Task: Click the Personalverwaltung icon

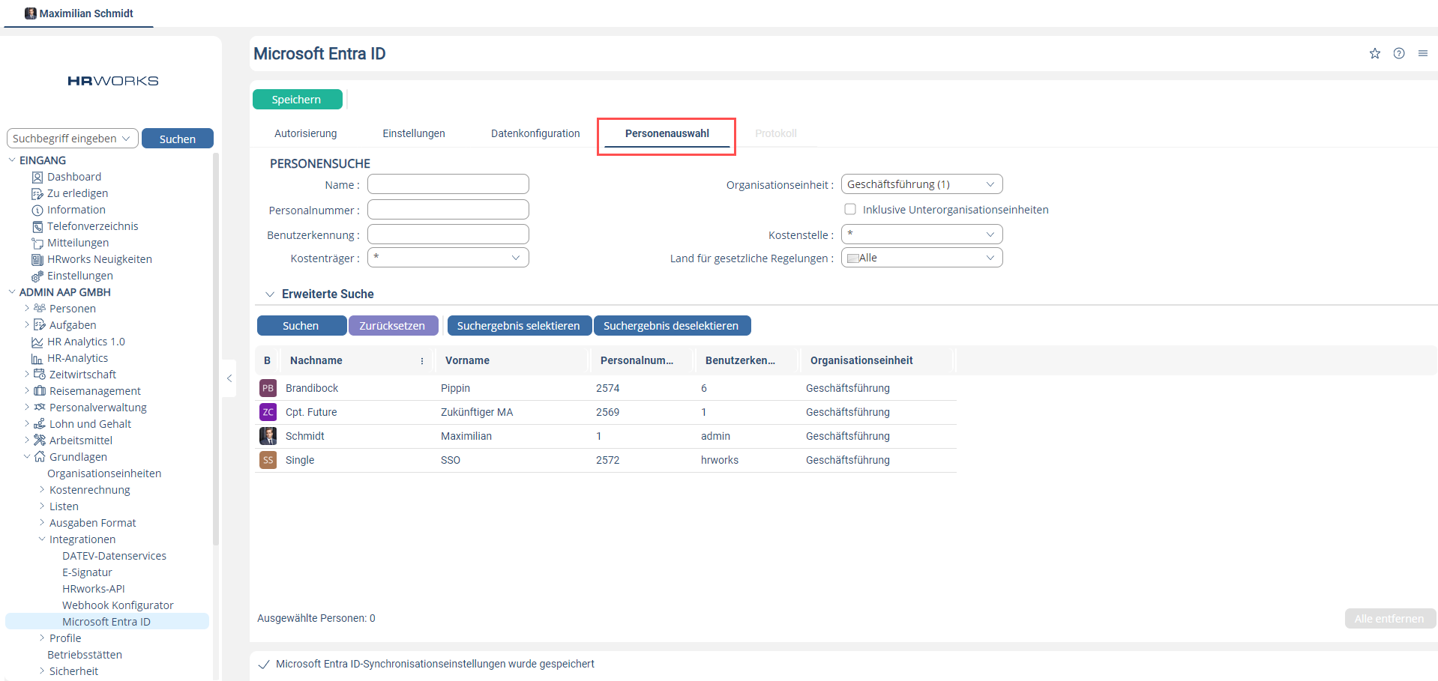Action: tap(40, 408)
